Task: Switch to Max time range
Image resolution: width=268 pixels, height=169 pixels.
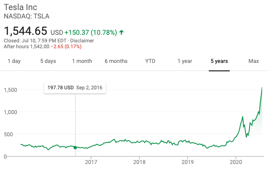Action: coord(253,61)
